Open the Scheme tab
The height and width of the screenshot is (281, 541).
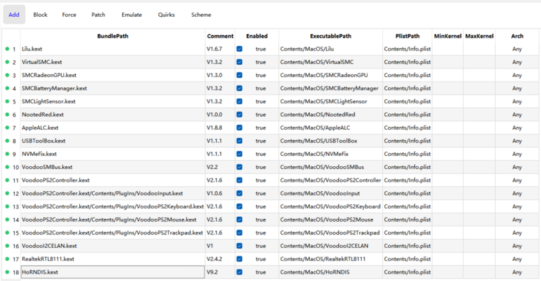201,15
